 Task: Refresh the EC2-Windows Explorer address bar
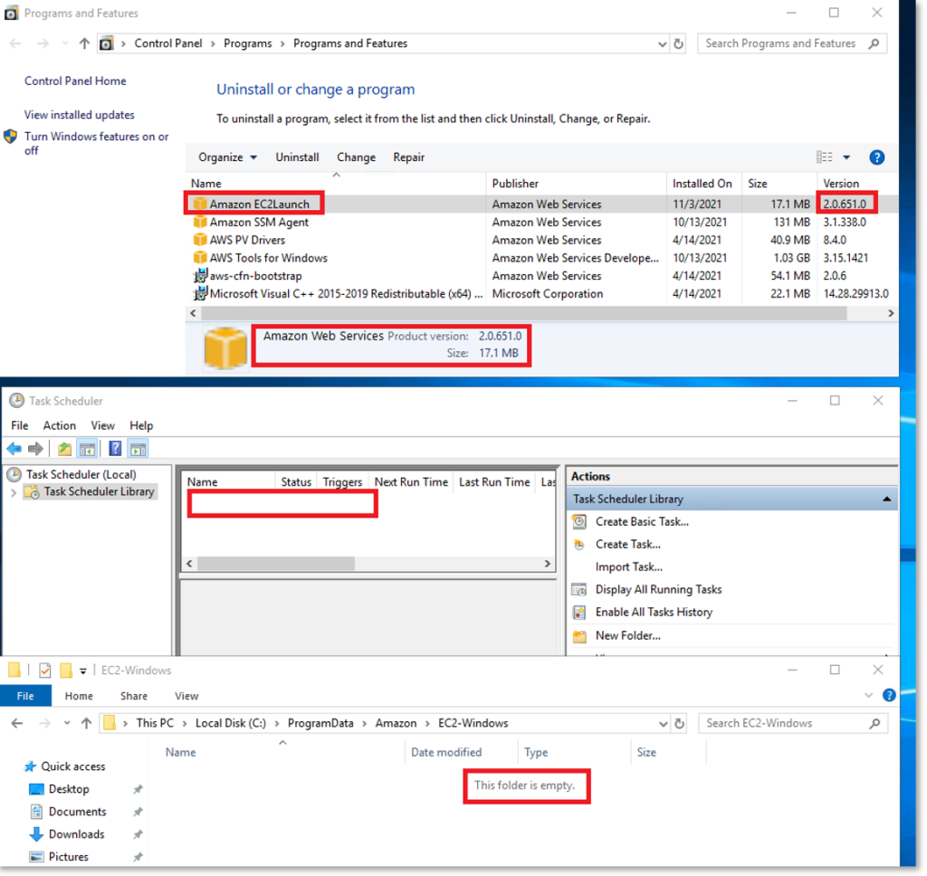tap(679, 723)
